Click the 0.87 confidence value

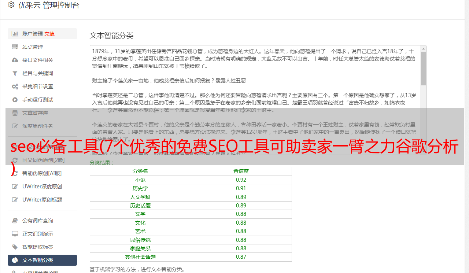(241, 257)
